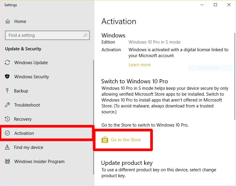Click the Windows Insider Program cat icon

(7, 161)
